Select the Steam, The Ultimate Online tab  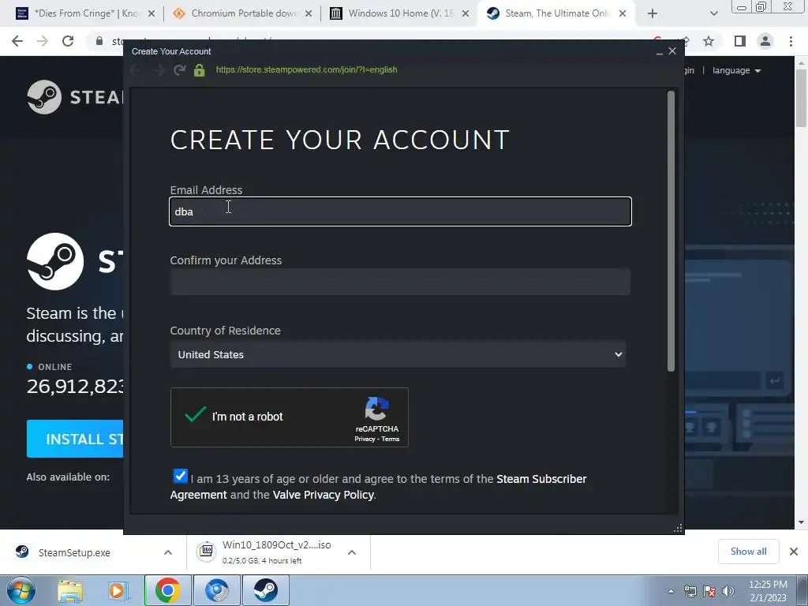[555, 13]
